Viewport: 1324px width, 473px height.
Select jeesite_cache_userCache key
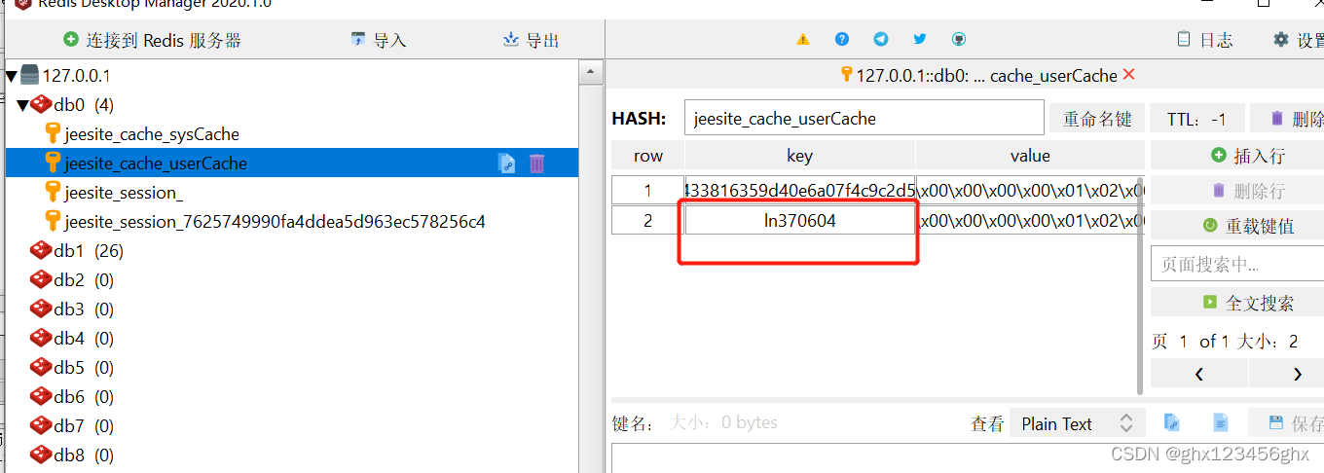click(x=156, y=164)
